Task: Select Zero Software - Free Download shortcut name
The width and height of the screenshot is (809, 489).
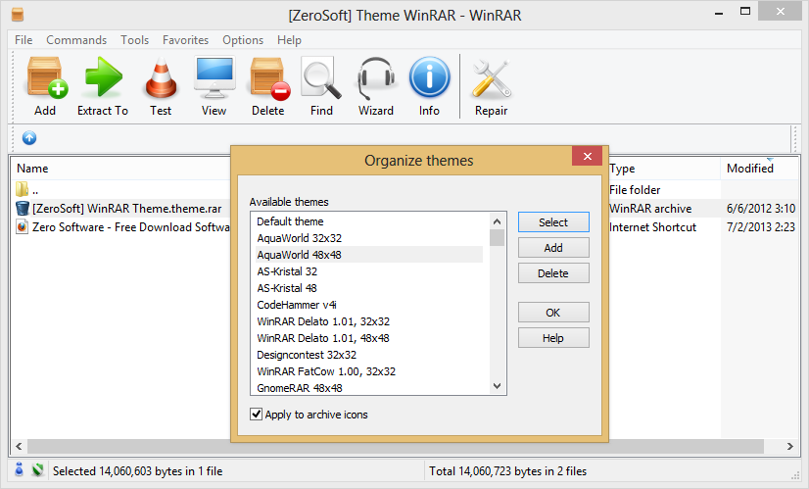Action: [131, 227]
